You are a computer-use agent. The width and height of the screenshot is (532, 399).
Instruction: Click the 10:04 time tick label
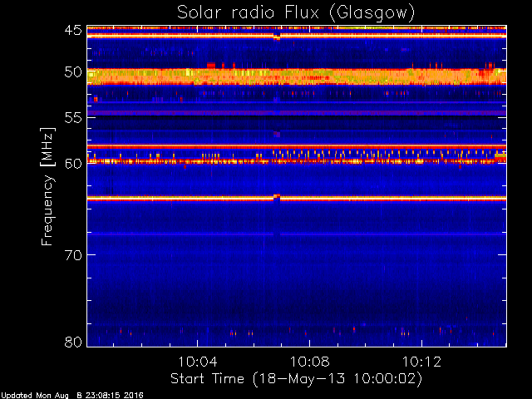[x=198, y=362]
